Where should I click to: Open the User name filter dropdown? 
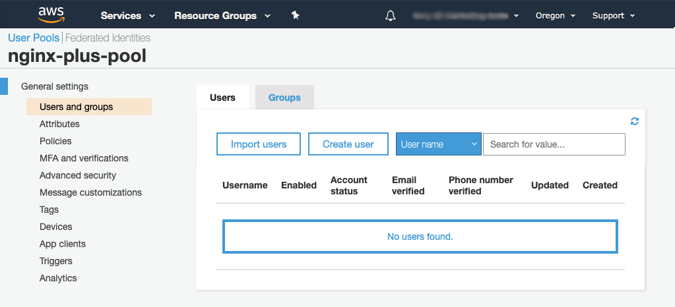click(439, 144)
